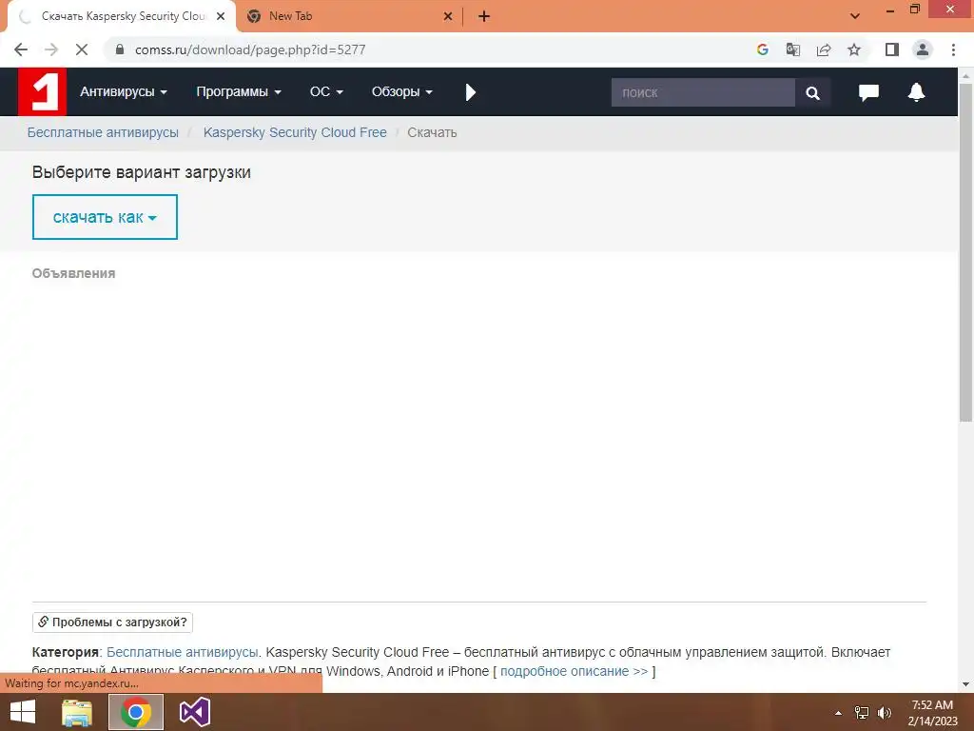
Task: Click the Объявления label
Action: pyautogui.click(x=73, y=273)
